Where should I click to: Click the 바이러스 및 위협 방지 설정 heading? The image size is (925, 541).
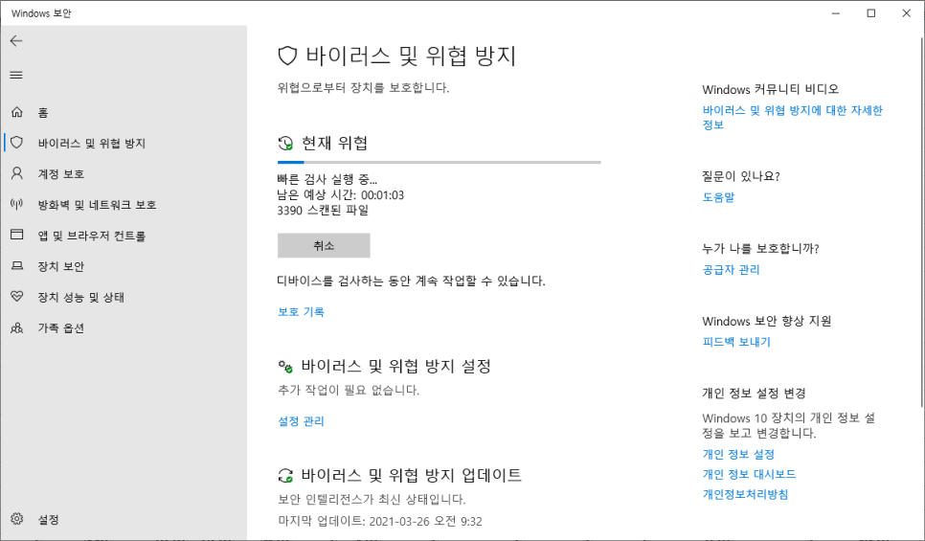(x=395, y=367)
